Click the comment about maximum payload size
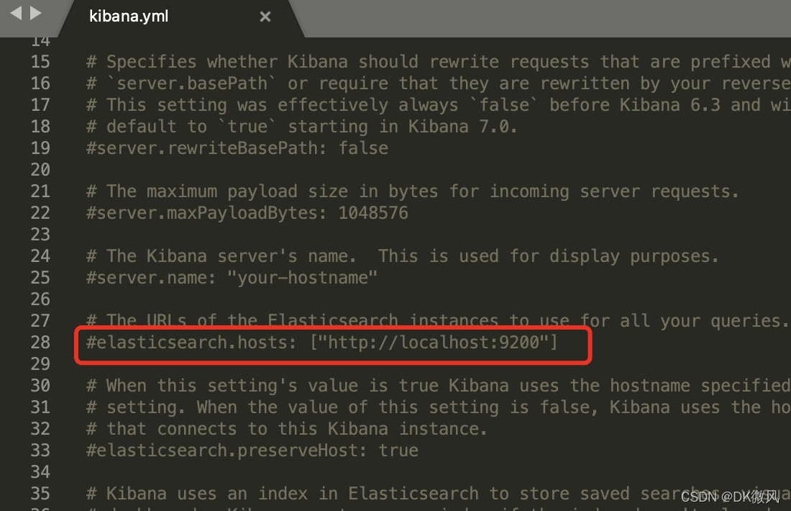 [x=360, y=191]
